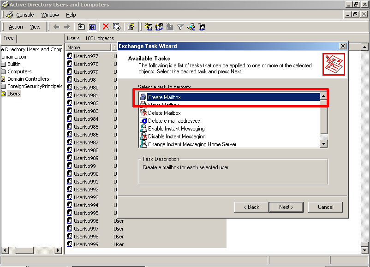
Task: Select UserNo980 in the list
Action: [x=86, y=88]
